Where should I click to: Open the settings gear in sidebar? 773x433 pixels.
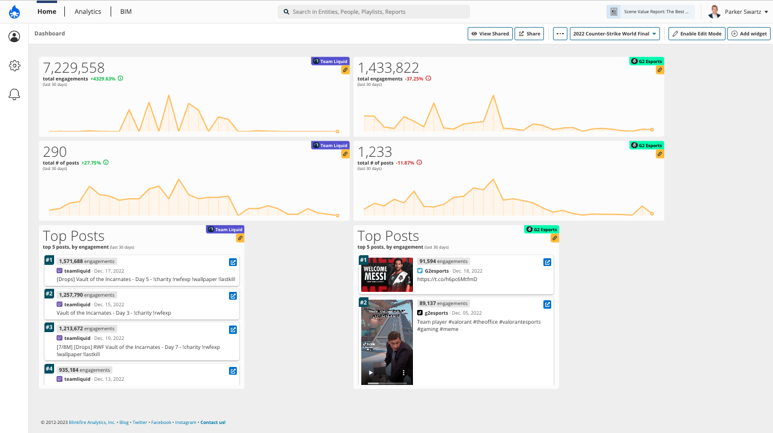point(14,65)
